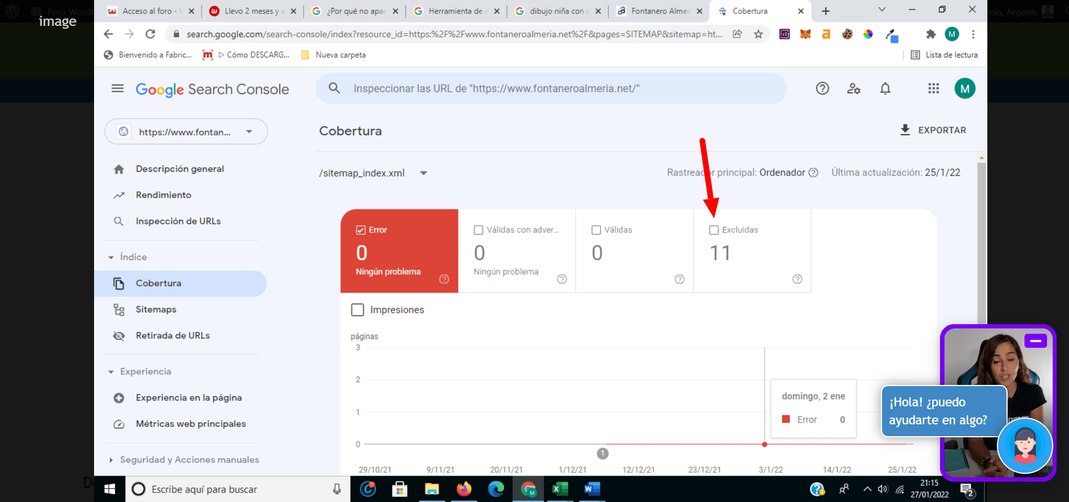Screen dimensions: 1069x502
Task: Enable the Válidas con advertencias checkbox
Action: click(x=479, y=230)
